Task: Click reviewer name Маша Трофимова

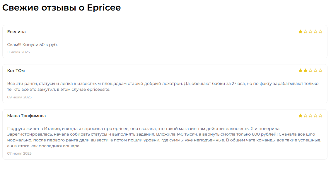Action: click(x=26, y=116)
